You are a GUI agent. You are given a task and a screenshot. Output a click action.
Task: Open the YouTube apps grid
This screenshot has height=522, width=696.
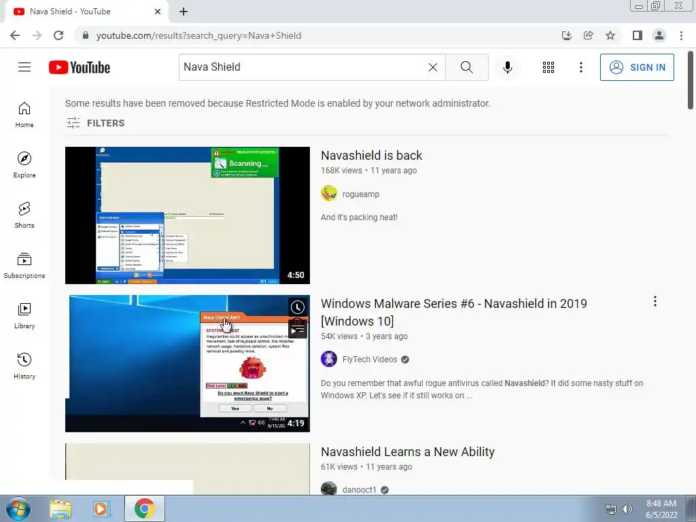[549, 67]
